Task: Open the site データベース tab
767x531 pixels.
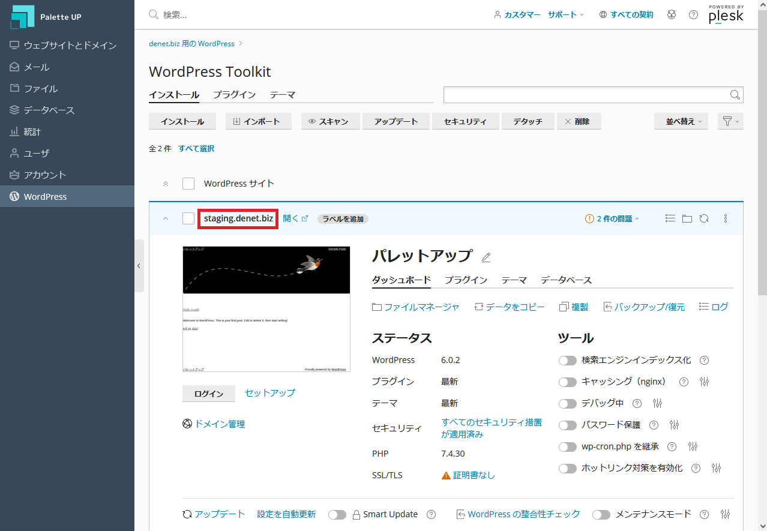Action: tap(566, 280)
